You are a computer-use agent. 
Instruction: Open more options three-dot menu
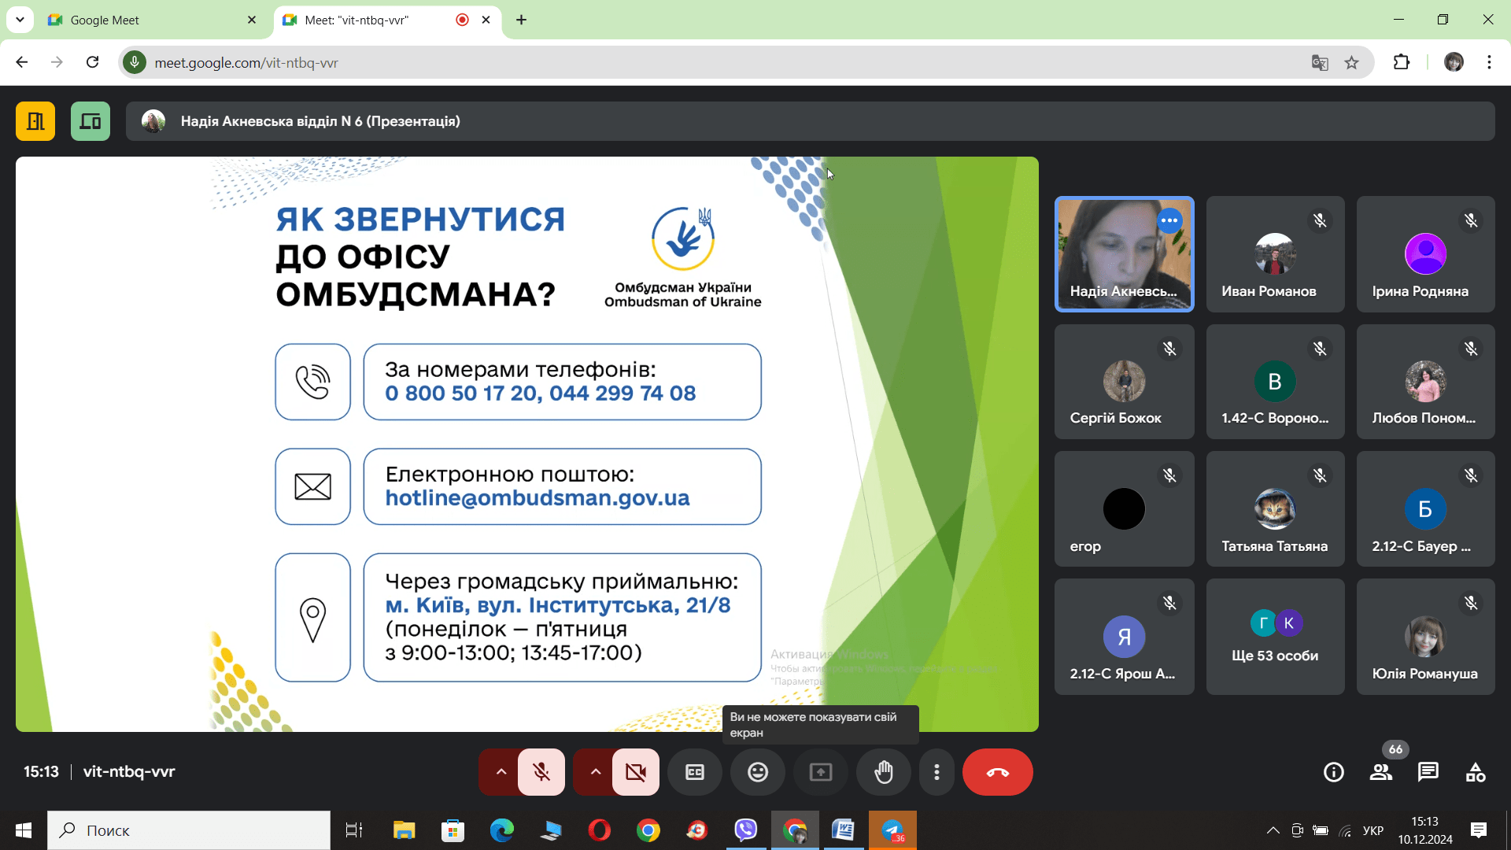(x=937, y=772)
